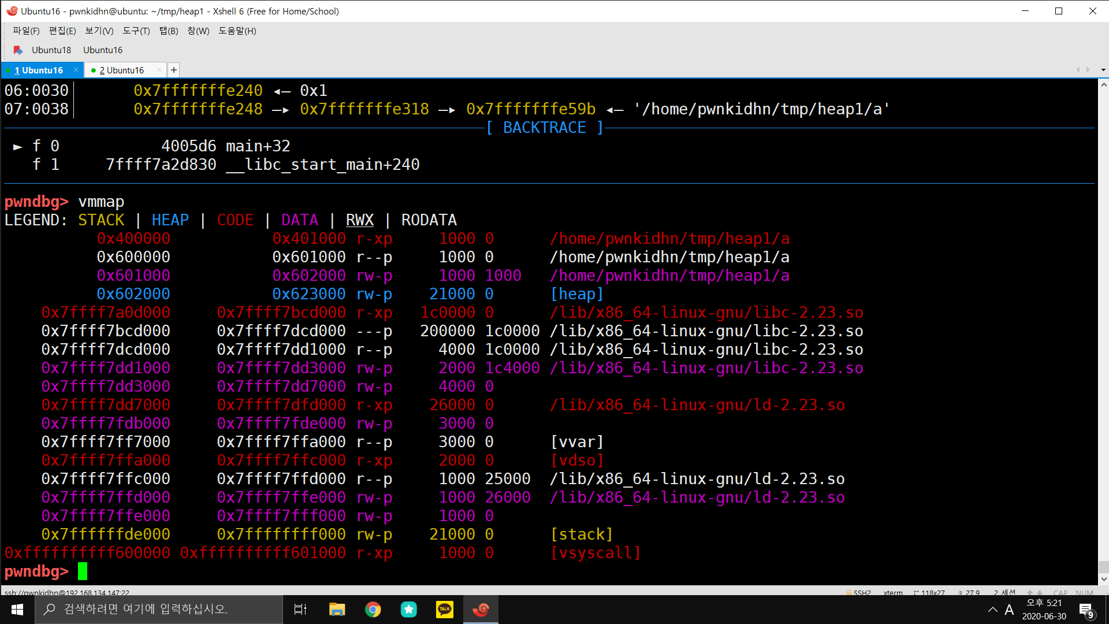1109x624 pixels.
Task: Click the status bar down arrow icon
Action: (1040, 593)
